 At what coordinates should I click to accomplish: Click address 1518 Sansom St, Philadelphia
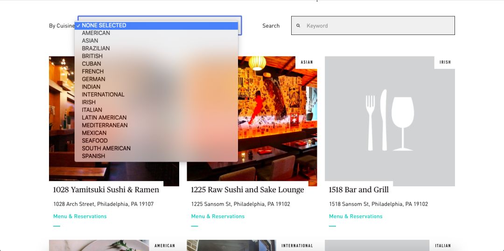tap(378, 204)
